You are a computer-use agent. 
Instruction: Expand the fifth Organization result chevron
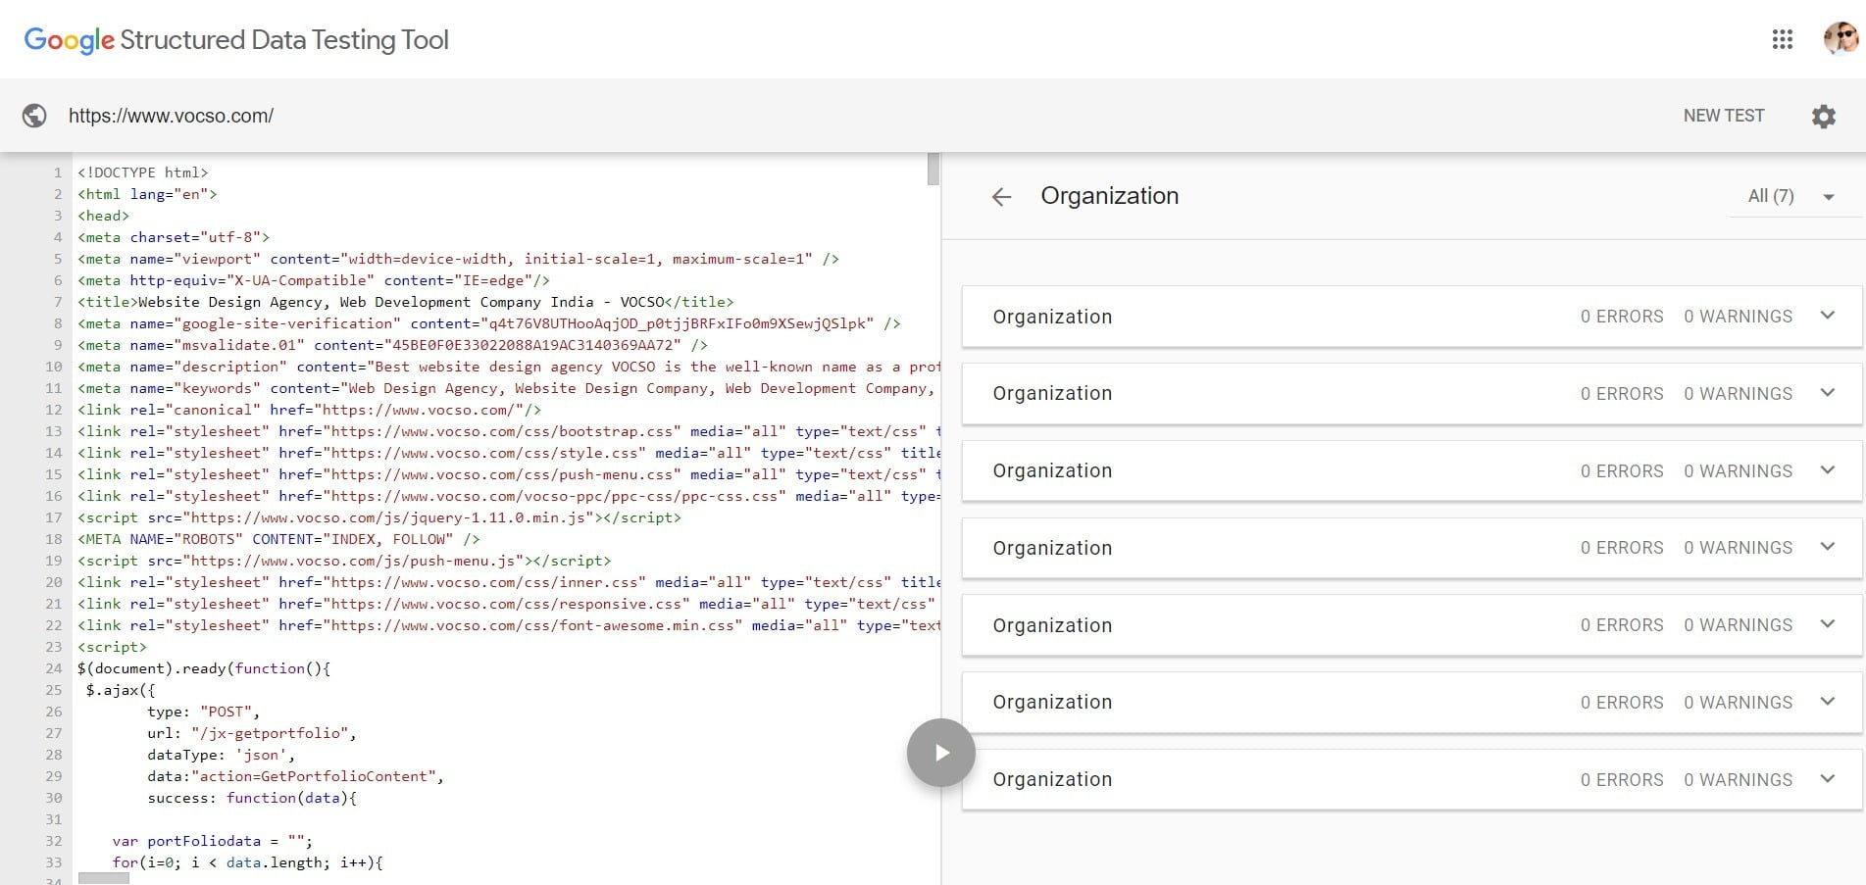click(x=1827, y=624)
